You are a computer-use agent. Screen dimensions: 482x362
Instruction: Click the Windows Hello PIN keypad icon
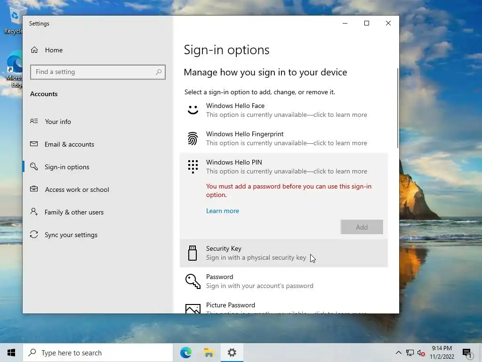tap(193, 166)
